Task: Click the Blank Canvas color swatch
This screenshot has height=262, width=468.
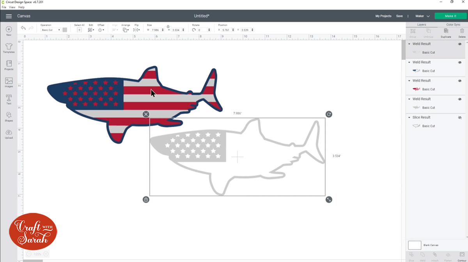Action: pyautogui.click(x=415, y=245)
